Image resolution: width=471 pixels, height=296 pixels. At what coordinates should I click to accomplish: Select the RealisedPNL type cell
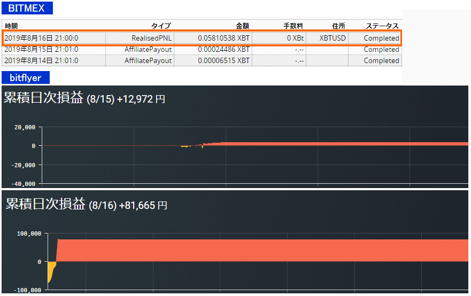(x=152, y=38)
